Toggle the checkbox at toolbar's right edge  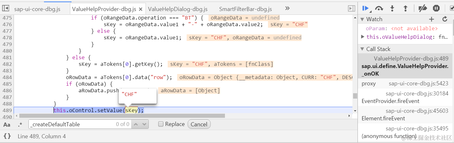pyautogui.click(x=451, y=8)
